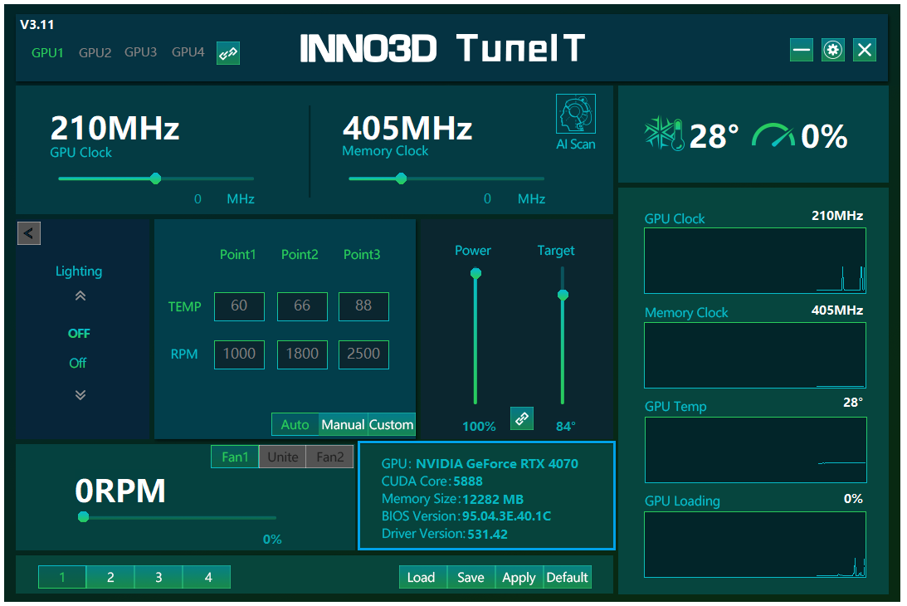Click the GPU Temp history graph

[x=755, y=450]
